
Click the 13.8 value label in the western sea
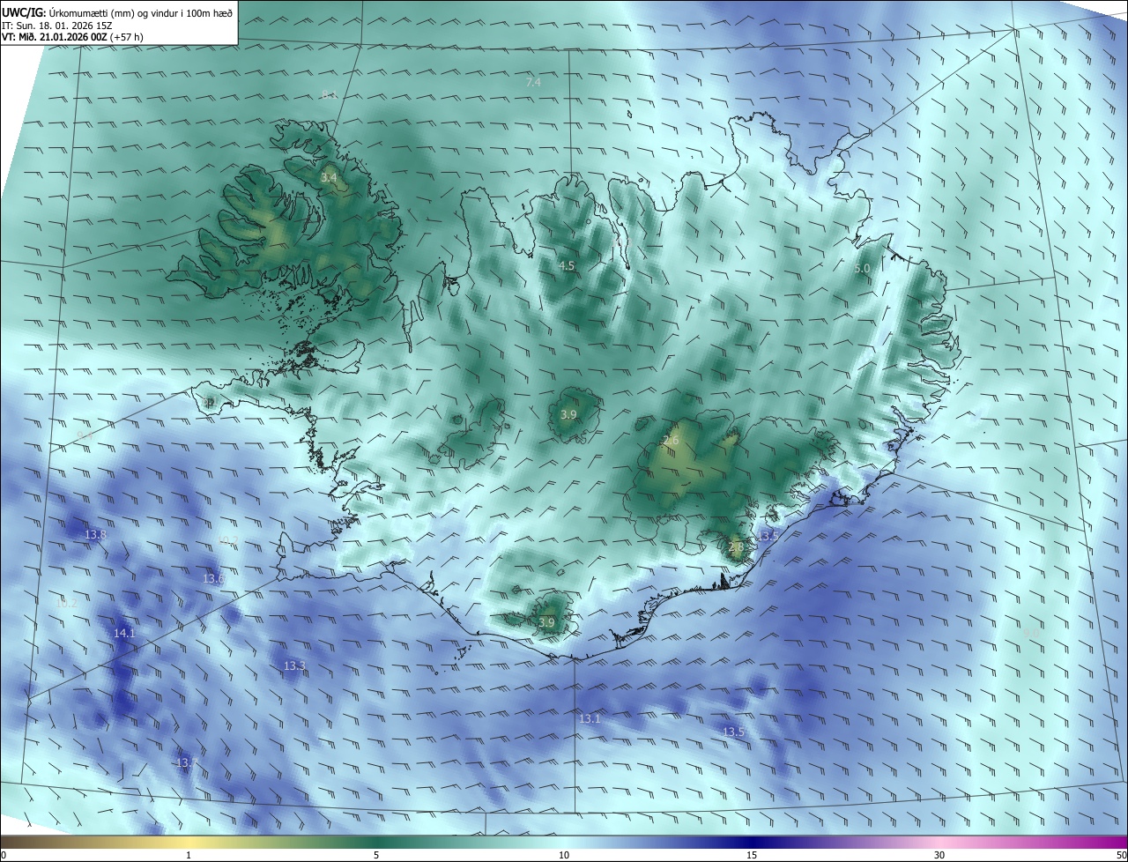pyautogui.click(x=95, y=534)
